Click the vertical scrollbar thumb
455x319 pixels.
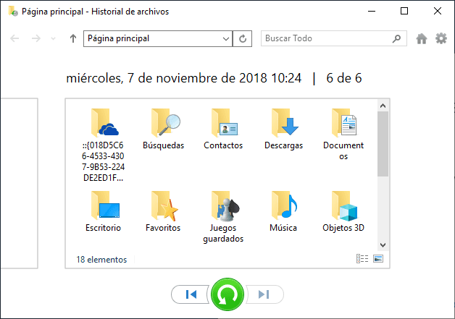coord(383,144)
